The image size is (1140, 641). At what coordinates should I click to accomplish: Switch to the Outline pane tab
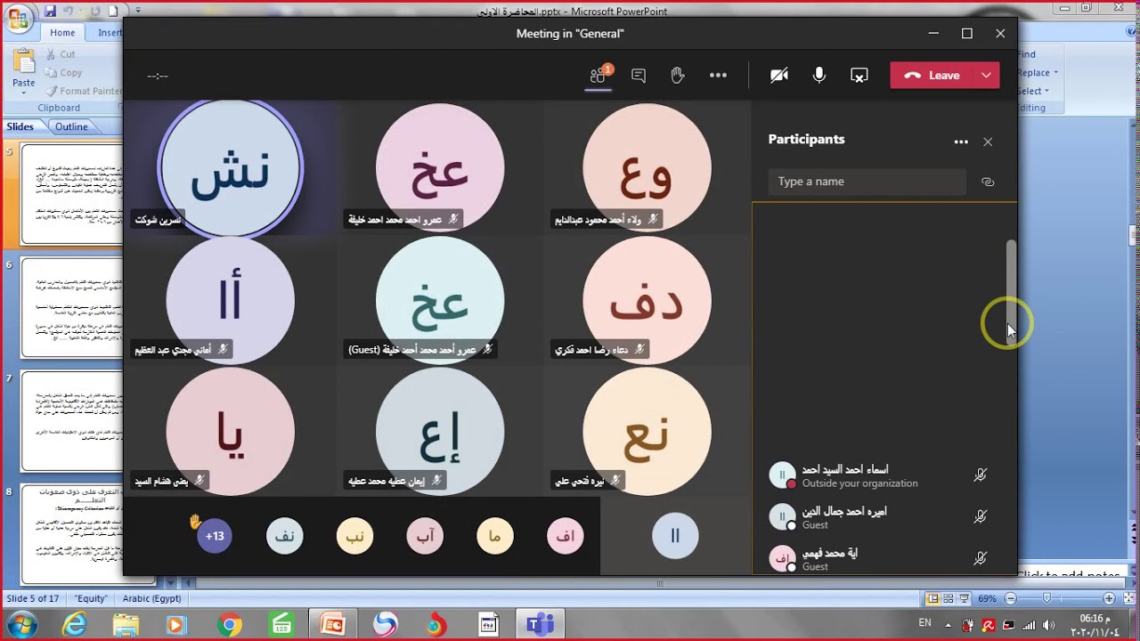coord(71,126)
